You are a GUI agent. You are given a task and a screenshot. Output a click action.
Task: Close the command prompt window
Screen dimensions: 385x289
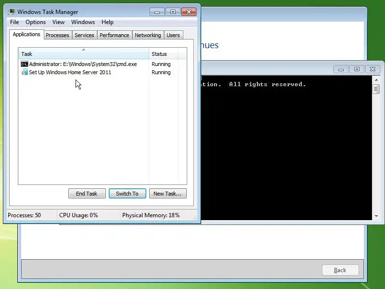(x=372, y=69)
